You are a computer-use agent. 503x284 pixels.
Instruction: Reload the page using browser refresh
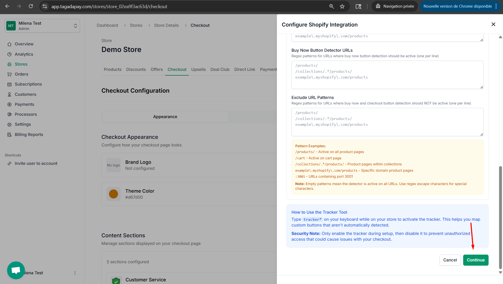coord(31,6)
